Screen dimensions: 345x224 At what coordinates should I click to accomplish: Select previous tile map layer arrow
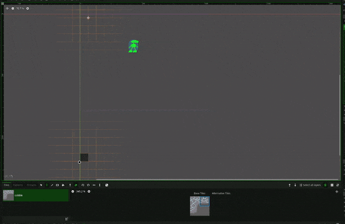tap(290, 185)
